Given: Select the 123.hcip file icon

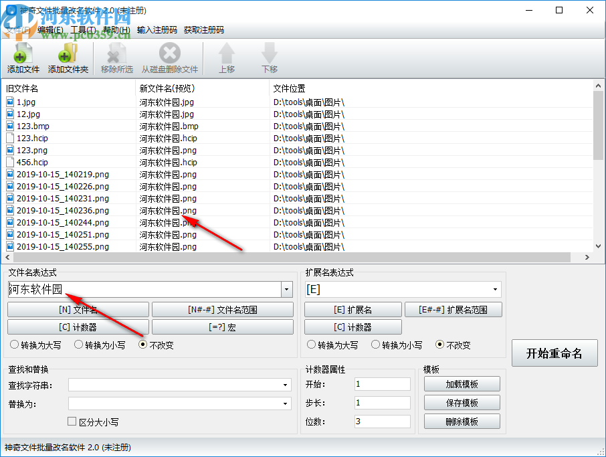Looking at the screenshot, I should point(11,138).
